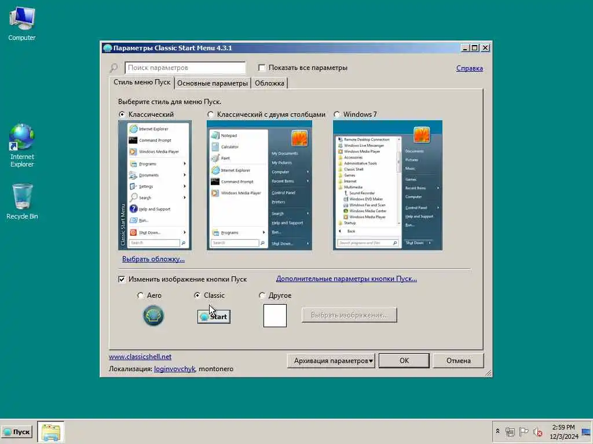Image resolution: width=593 pixels, height=444 pixels.
Task: Click the Windows 7 menu preview thumbnail
Action: [x=387, y=185]
